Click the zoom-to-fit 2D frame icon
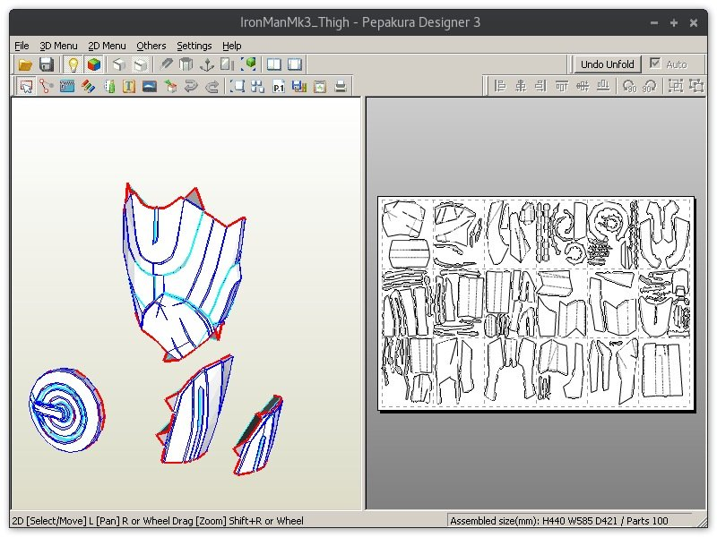This screenshot has width=717, height=537. [238, 86]
